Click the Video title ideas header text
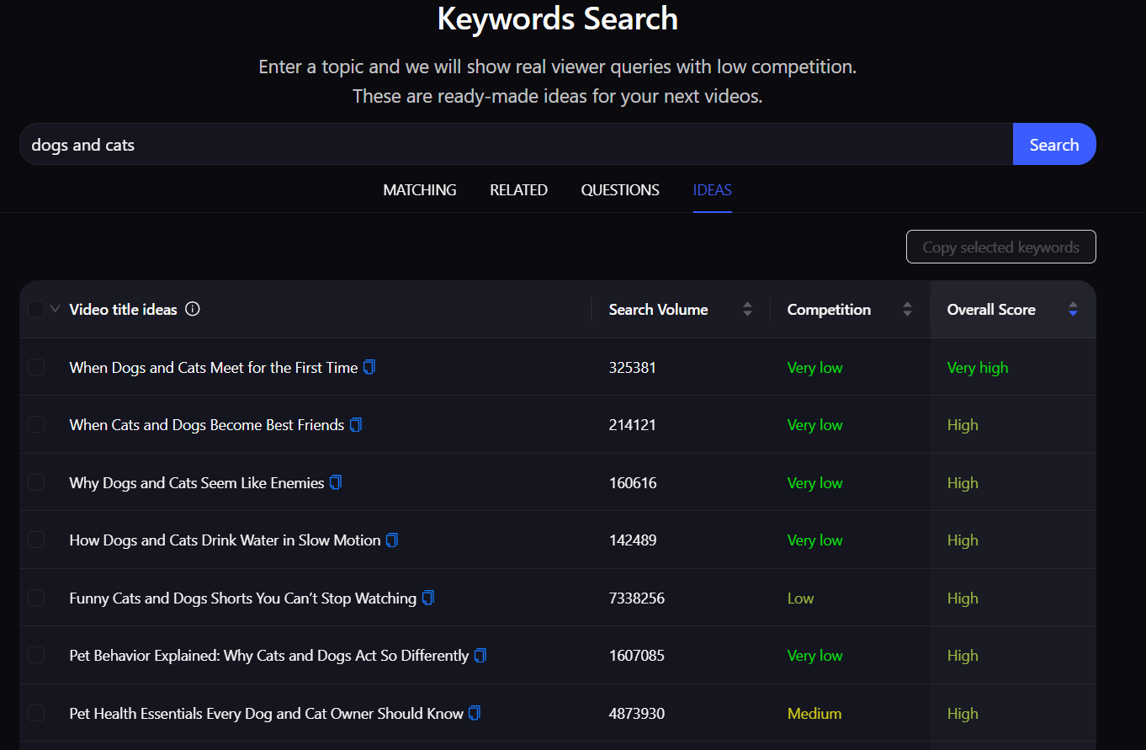 (x=123, y=309)
